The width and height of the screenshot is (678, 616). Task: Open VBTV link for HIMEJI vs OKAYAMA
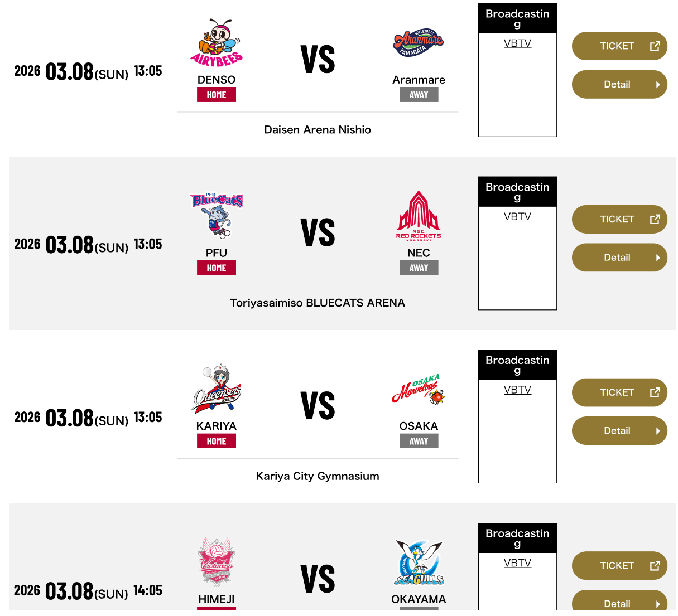(x=517, y=563)
